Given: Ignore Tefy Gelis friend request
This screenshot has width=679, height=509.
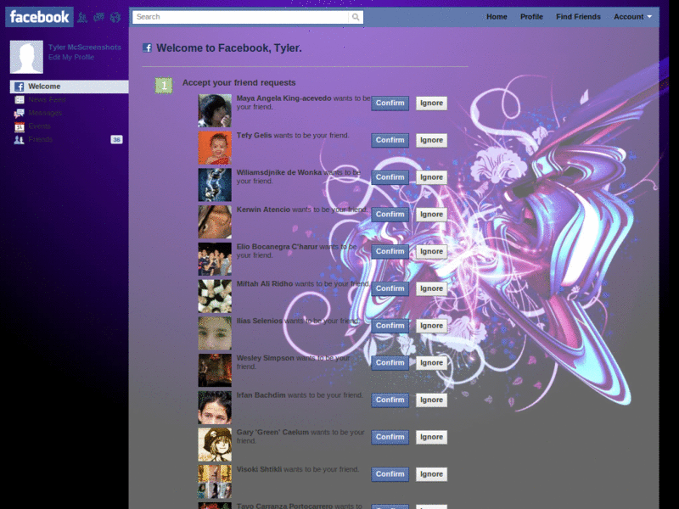Looking at the screenshot, I should pyautogui.click(x=431, y=140).
